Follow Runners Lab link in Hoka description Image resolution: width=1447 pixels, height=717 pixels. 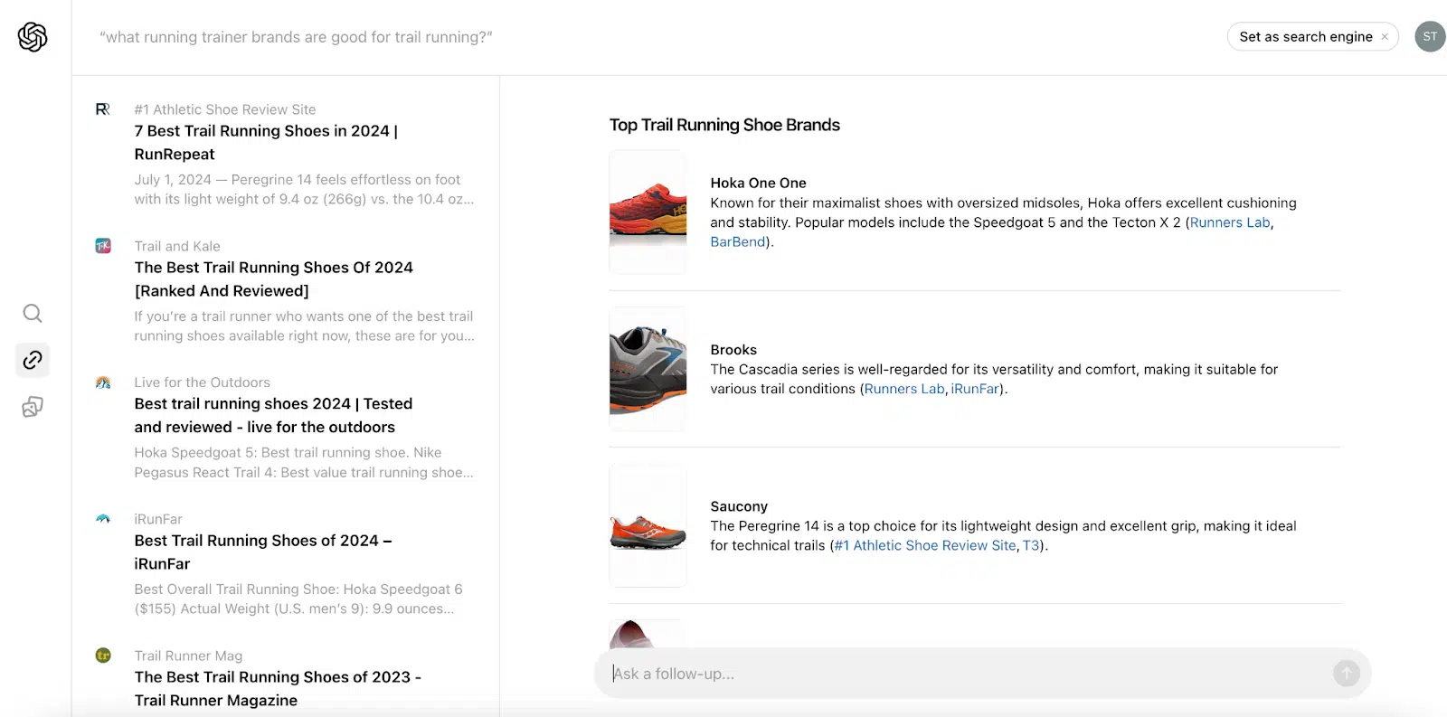1230,222
